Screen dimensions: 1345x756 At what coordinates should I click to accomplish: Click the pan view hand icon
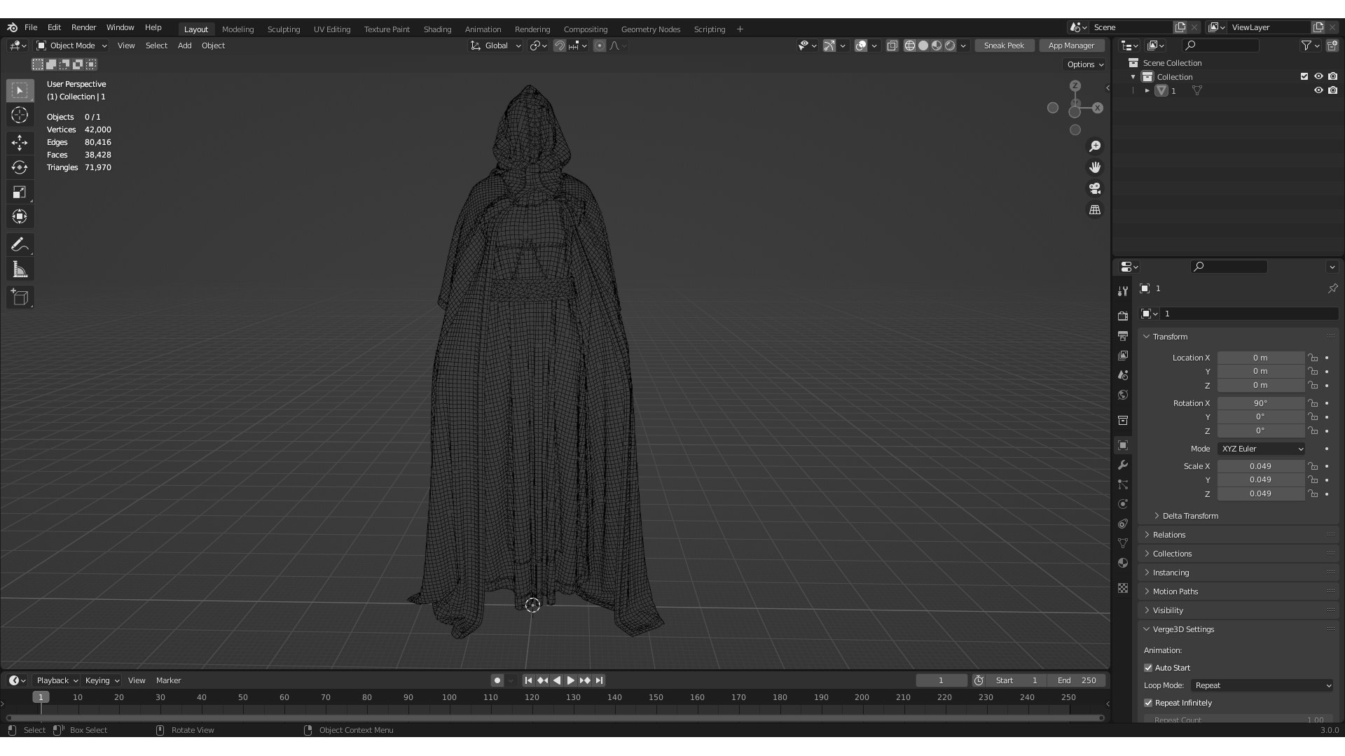pyautogui.click(x=1094, y=167)
